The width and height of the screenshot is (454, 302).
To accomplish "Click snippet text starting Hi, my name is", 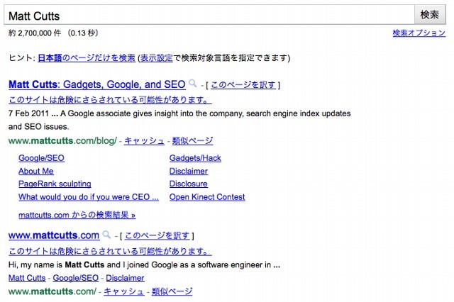I will coord(144,264).
